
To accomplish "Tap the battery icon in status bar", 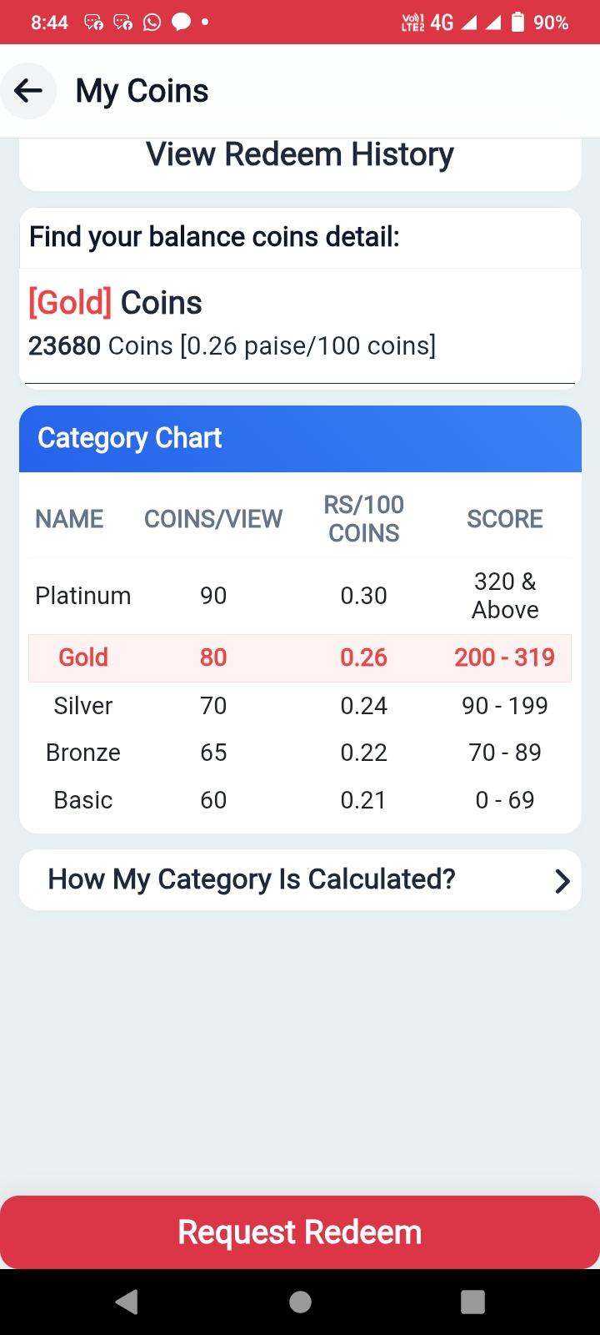I will point(517,23).
